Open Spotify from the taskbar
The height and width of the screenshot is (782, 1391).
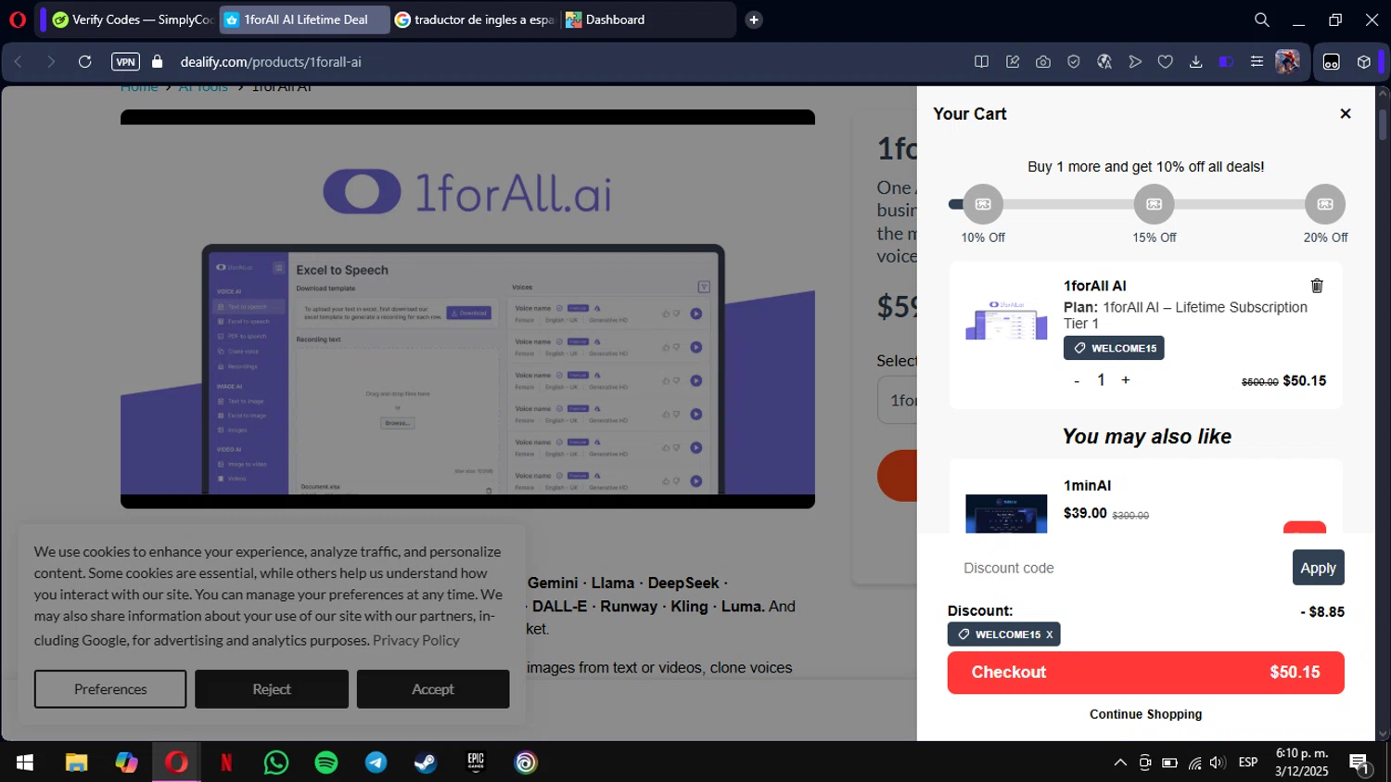tap(326, 763)
